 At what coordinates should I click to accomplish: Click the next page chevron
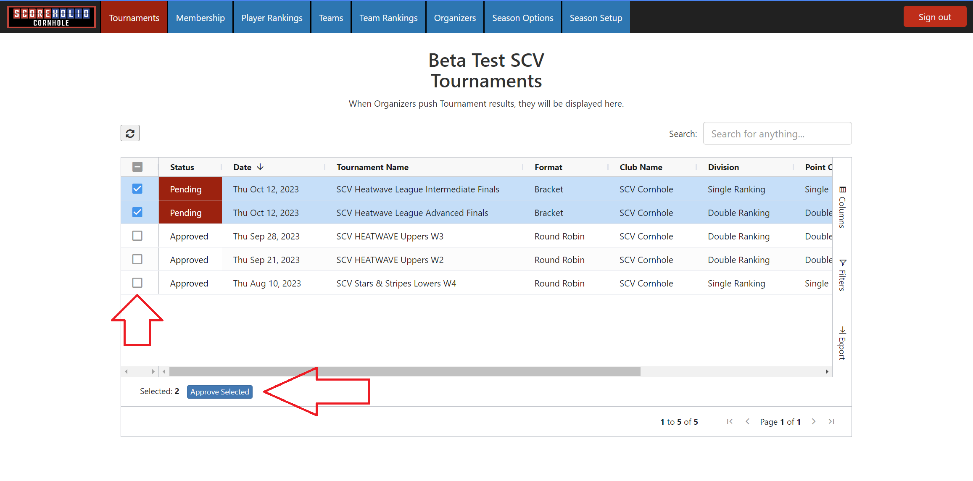click(814, 421)
